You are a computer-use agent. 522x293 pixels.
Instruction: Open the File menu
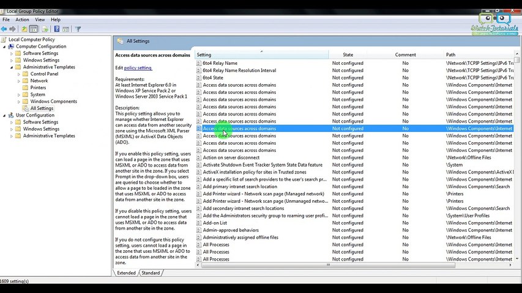click(6, 20)
